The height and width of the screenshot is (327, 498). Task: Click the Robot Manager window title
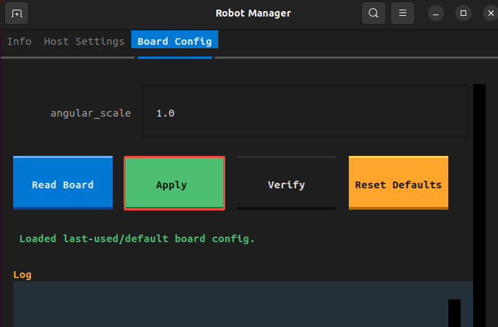253,13
